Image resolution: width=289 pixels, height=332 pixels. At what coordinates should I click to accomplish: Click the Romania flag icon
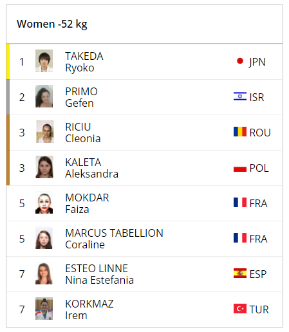[x=240, y=132]
